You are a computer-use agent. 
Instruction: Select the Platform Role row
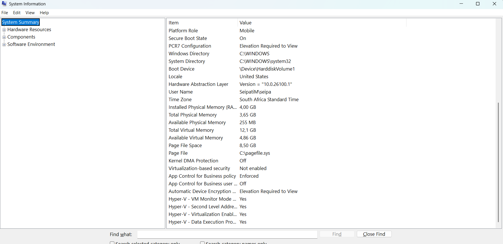[x=287, y=31]
